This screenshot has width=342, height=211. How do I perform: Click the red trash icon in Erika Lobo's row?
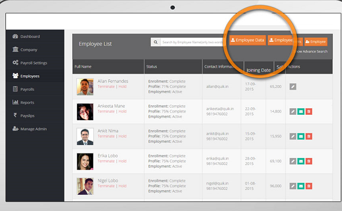309,161
